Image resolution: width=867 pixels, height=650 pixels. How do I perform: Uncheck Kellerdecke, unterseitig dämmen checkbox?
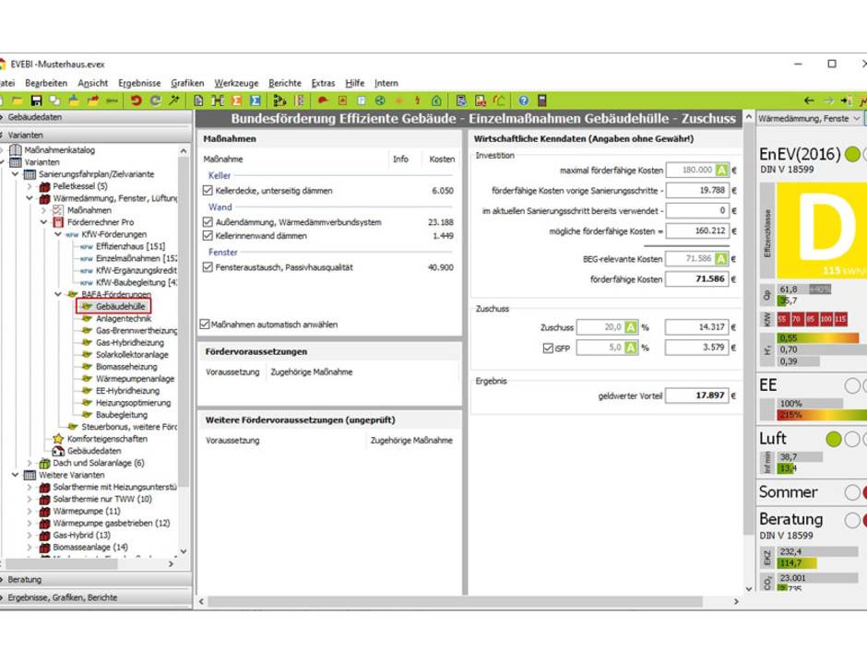point(208,191)
